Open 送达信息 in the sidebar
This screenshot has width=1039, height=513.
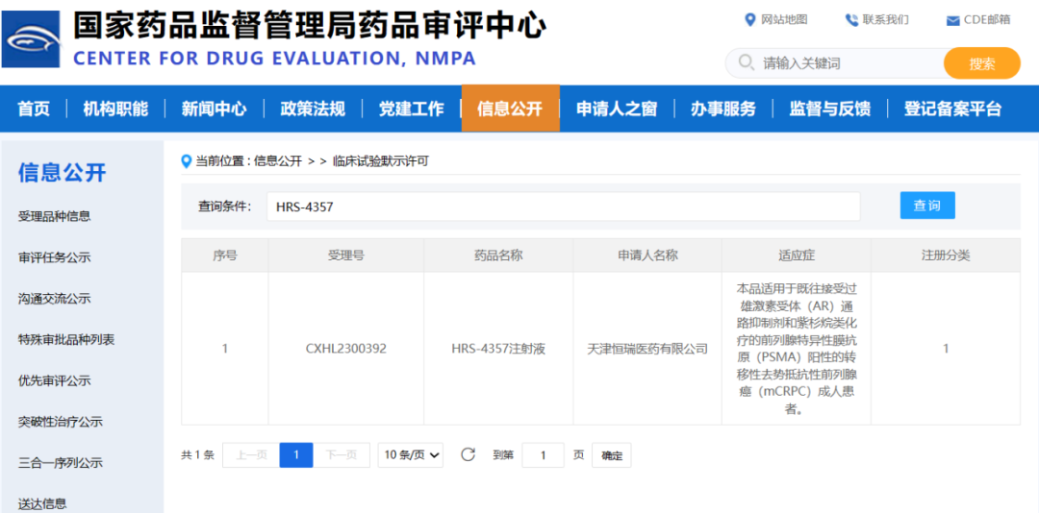42,503
